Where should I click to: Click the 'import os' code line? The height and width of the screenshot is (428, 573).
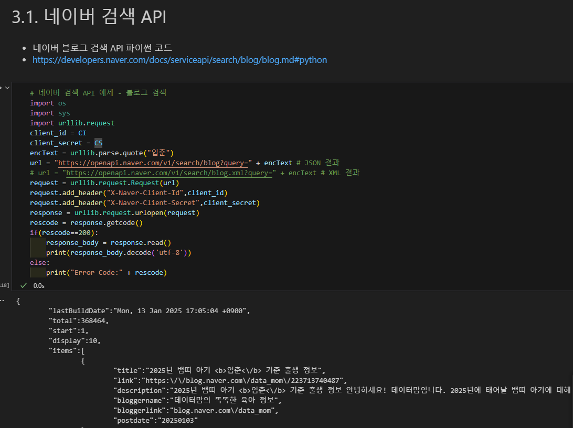click(48, 103)
